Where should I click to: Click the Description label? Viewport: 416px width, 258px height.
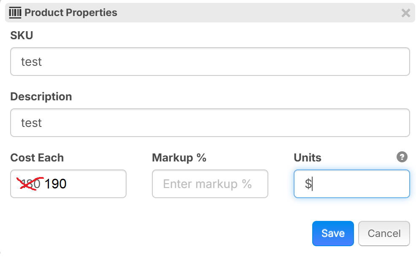point(41,97)
